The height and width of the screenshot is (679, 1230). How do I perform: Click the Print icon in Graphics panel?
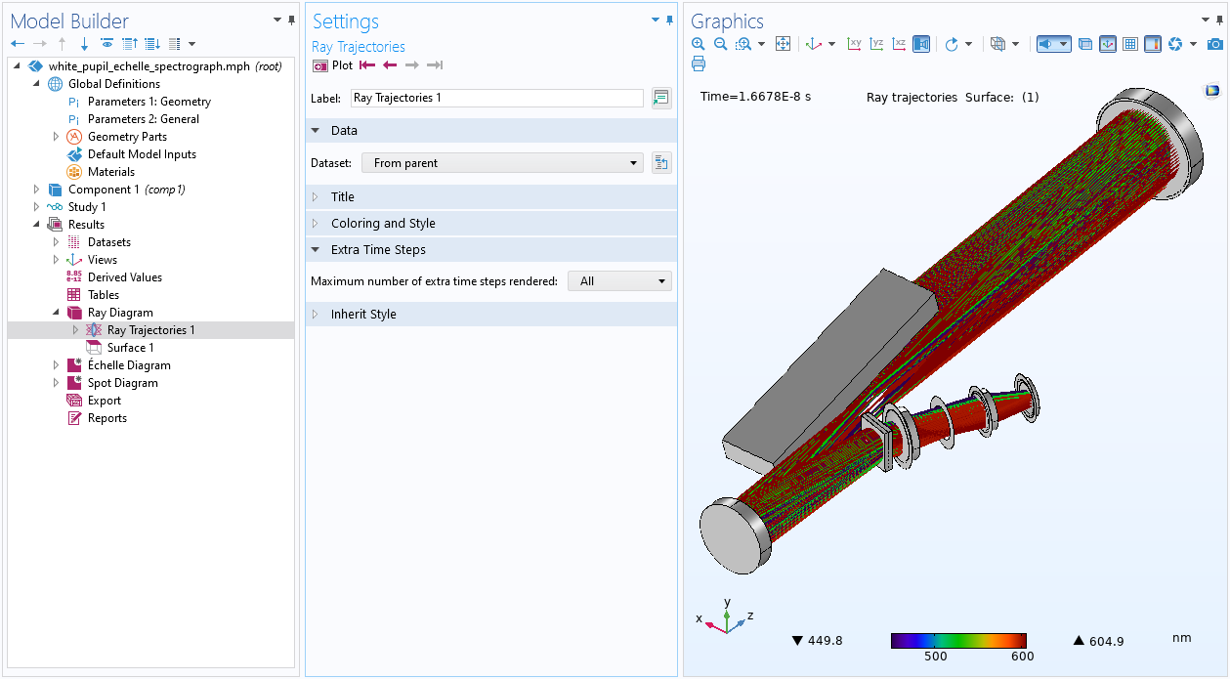coord(699,64)
